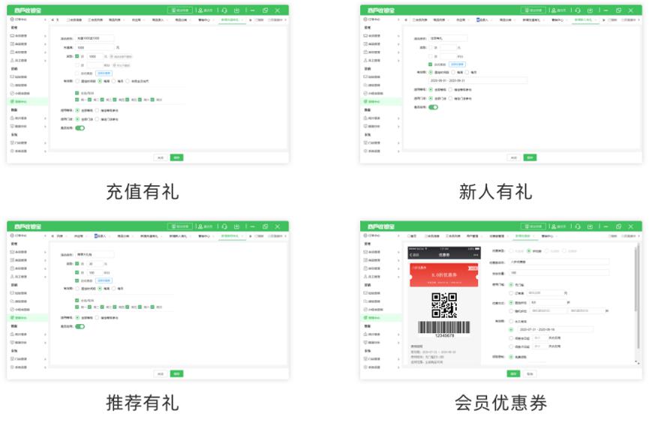Click the green save button in 新人有礼 window
Image resolution: width=655 pixels, height=423 pixels.
point(530,157)
